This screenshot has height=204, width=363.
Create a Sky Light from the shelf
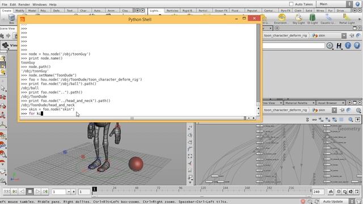point(298,19)
